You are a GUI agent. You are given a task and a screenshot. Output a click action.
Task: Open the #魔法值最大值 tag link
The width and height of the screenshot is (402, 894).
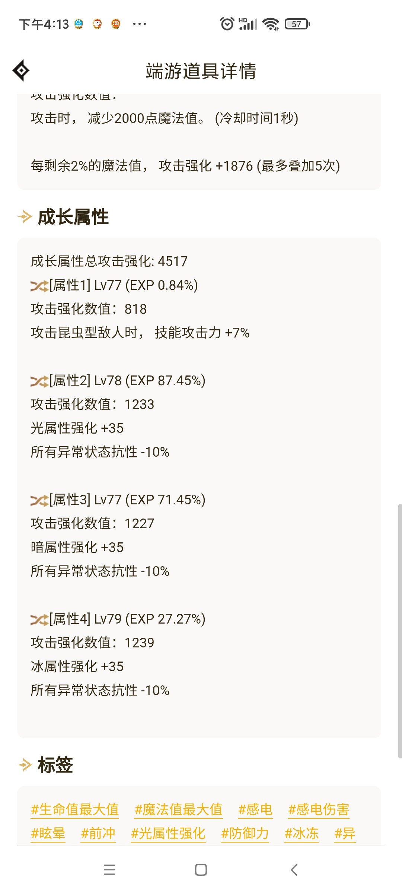tap(178, 809)
